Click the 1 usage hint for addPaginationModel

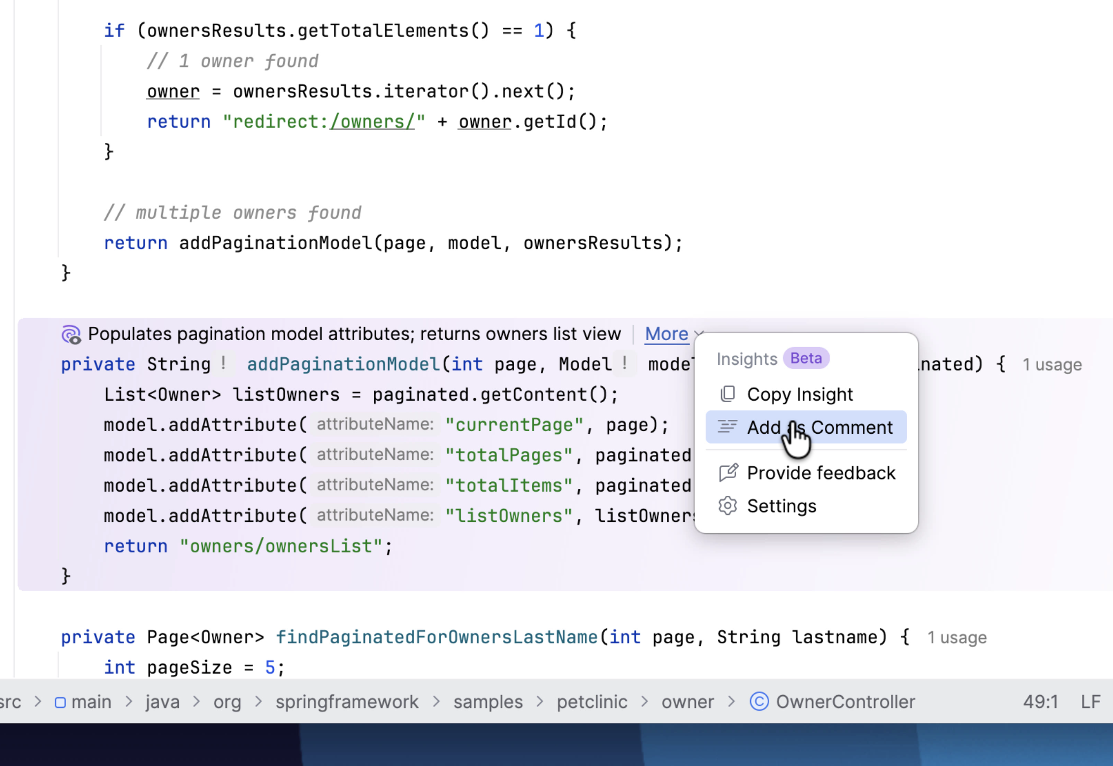(x=1052, y=365)
